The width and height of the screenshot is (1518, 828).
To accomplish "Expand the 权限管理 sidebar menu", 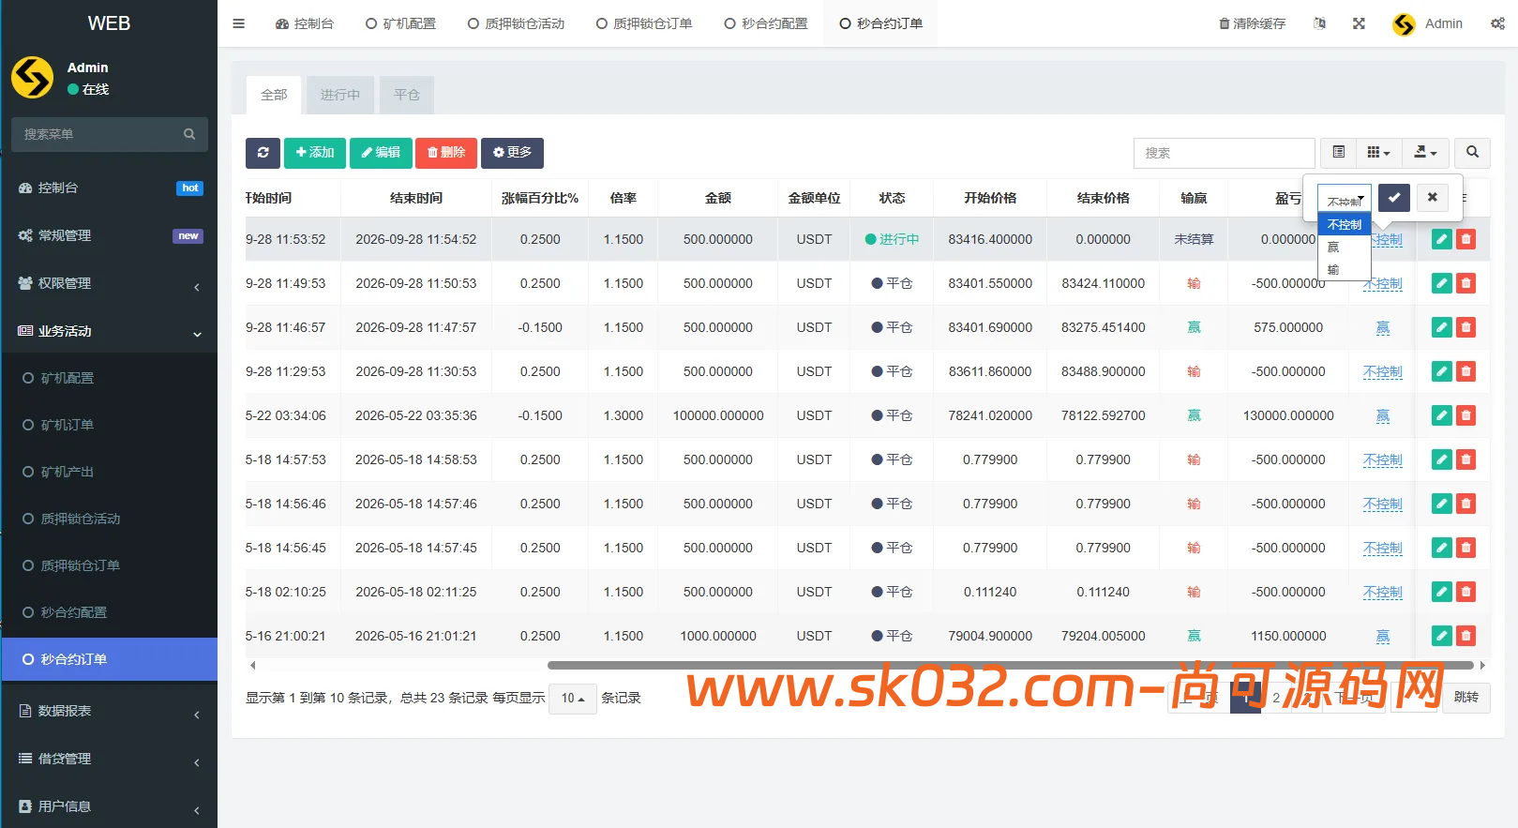I will 110,283.
